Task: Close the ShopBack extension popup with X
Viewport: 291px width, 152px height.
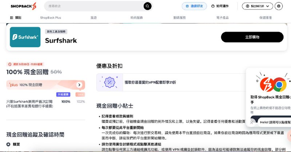Action: [x=251, y=122]
